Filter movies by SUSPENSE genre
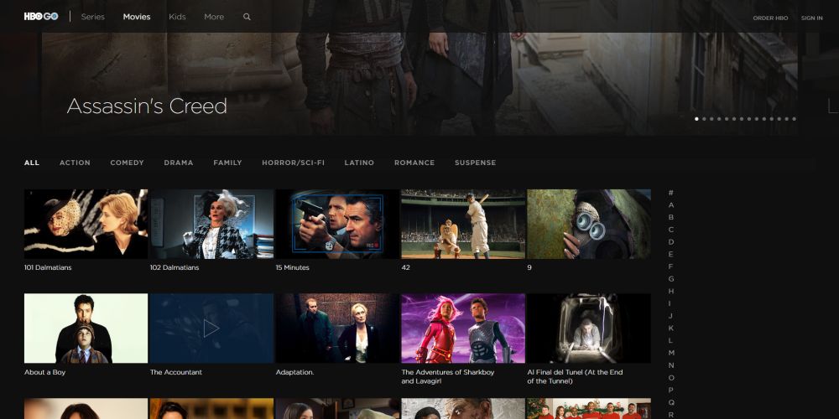Screen dimensions: 839x419 [x=475, y=163]
